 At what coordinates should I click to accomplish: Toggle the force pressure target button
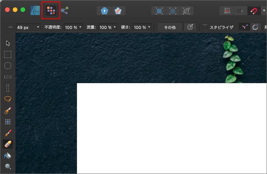(x=190, y=27)
